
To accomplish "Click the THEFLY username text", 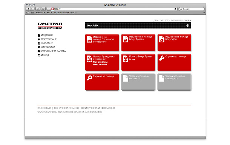I will click(188, 20).
